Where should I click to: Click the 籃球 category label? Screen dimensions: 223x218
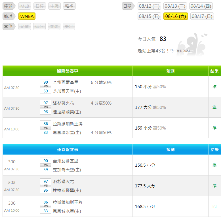(x=9, y=16)
